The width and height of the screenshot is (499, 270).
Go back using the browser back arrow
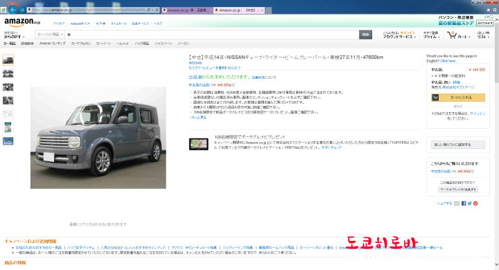point(12,10)
